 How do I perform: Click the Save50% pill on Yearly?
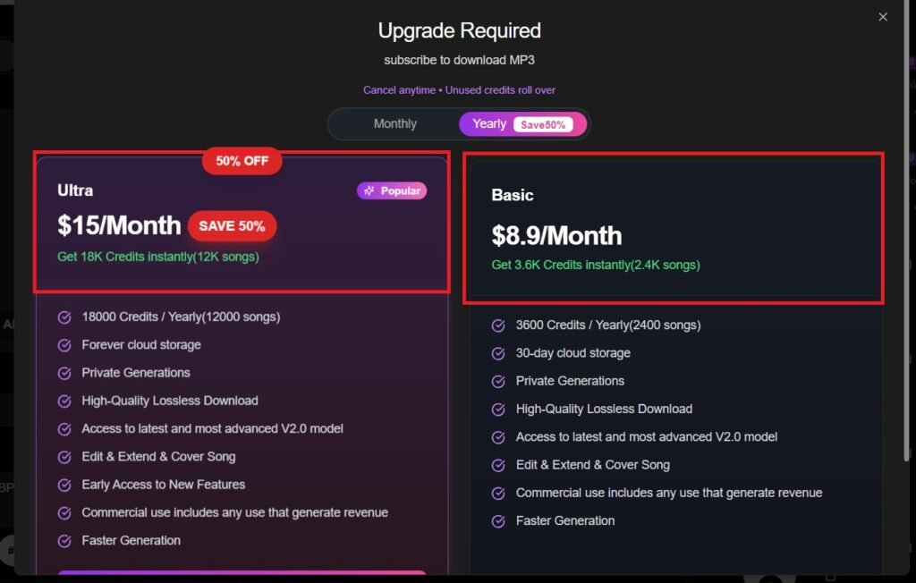pyautogui.click(x=543, y=125)
